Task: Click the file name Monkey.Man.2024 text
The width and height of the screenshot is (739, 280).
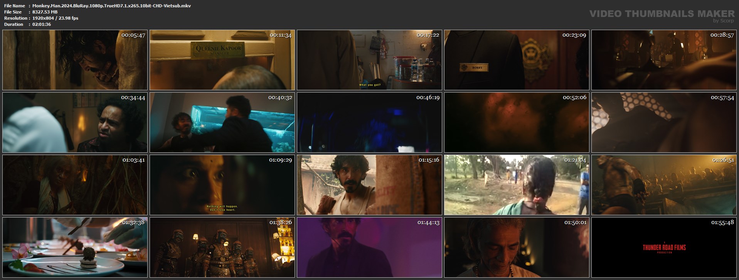Action: 112,6
